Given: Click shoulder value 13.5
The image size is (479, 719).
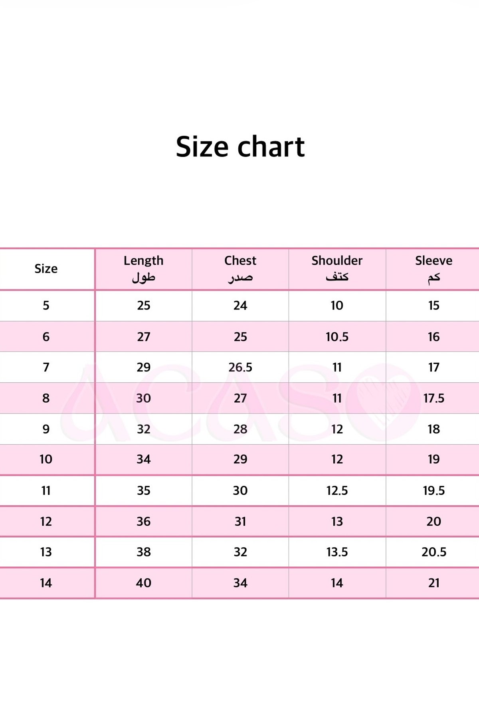Looking at the screenshot, I should click(337, 552).
